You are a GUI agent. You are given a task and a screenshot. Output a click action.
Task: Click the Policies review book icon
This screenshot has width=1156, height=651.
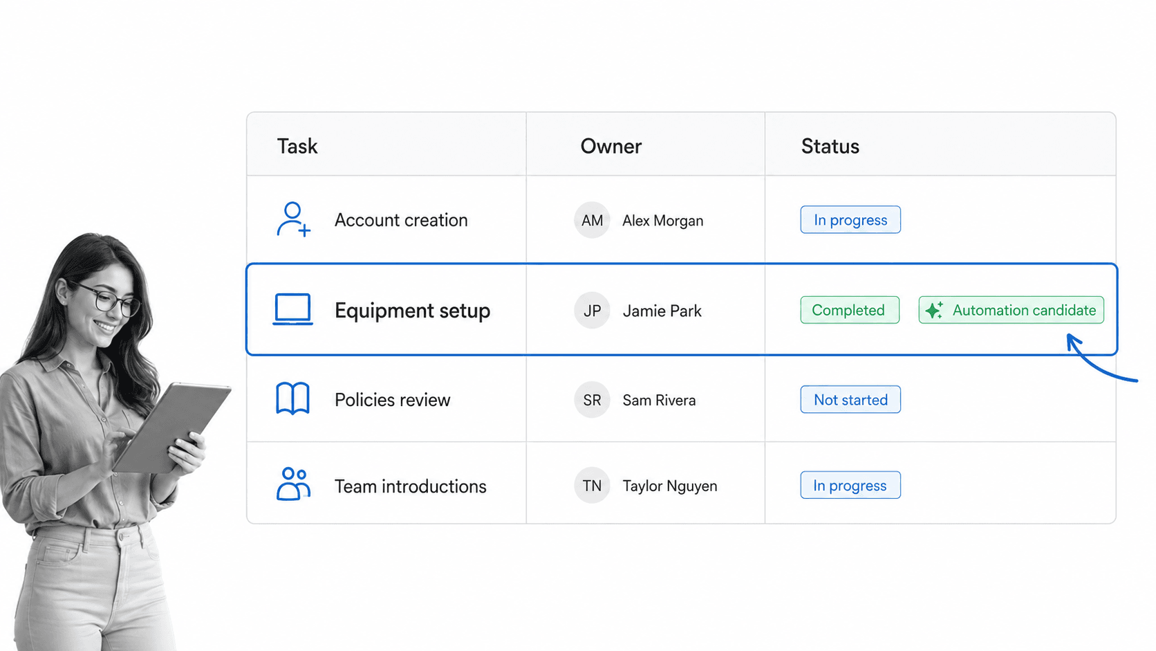tap(292, 398)
